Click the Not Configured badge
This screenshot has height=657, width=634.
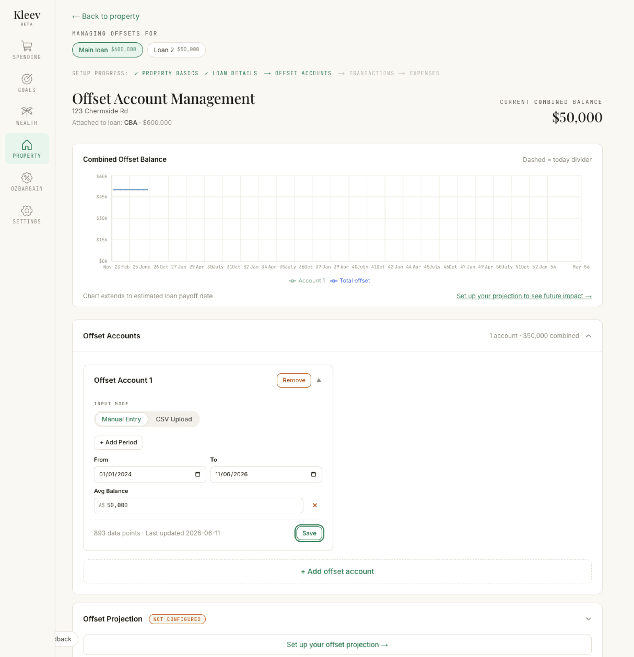[177, 619]
